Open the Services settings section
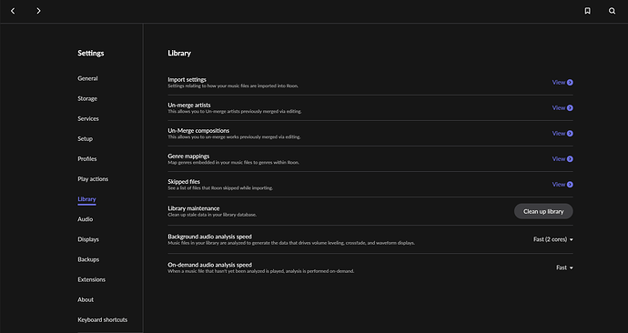The image size is (628, 333). (x=88, y=118)
